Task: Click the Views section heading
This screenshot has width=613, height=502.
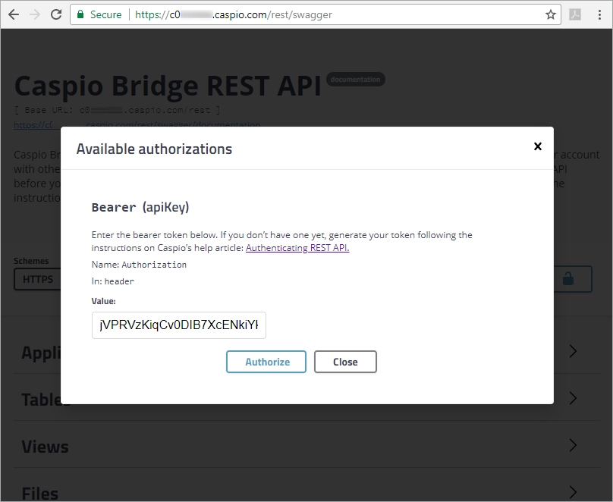Action: (x=45, y=447)
